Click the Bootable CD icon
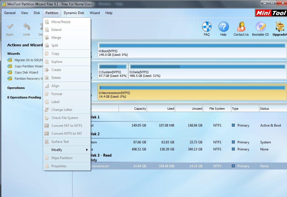 (x=261, y=27)
